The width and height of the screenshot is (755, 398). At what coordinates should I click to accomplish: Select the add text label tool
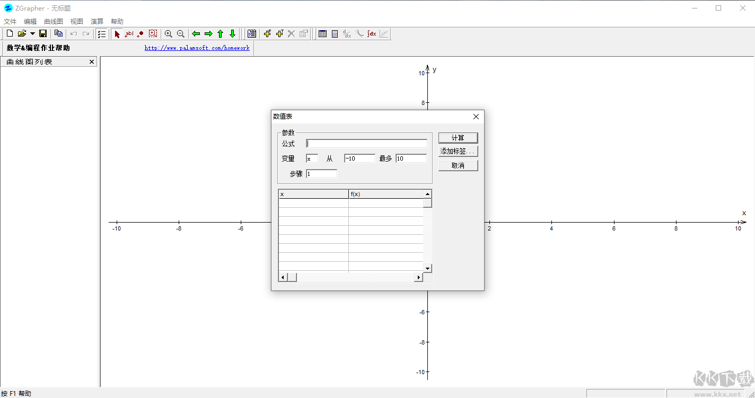tap(129, 34)
